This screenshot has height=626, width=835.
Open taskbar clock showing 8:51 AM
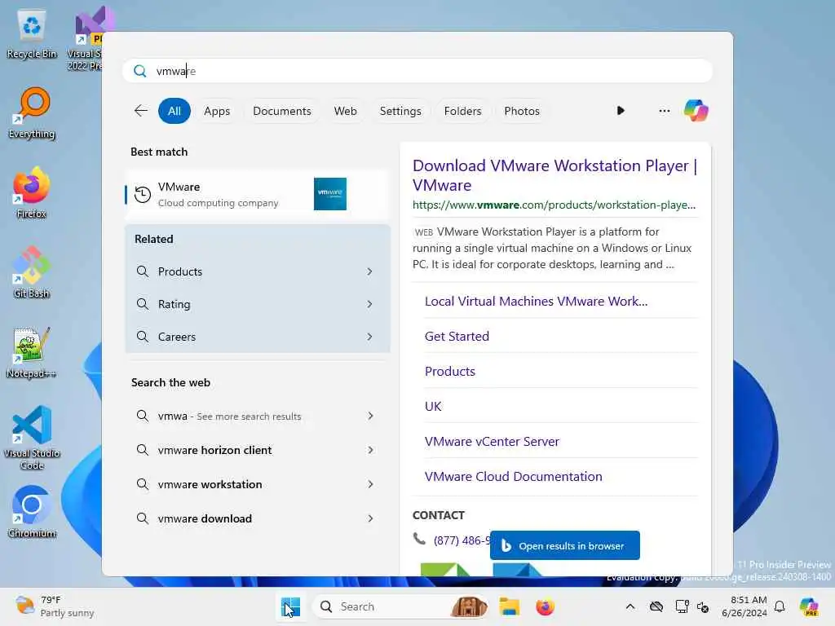click(744, 606)
